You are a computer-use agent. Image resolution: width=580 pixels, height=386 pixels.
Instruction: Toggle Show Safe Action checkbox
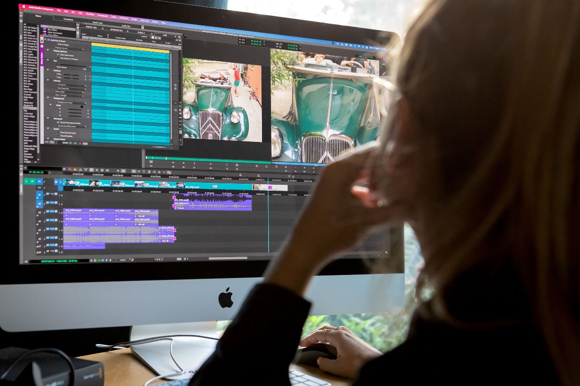pyautogui.click(x=58, y=55)
